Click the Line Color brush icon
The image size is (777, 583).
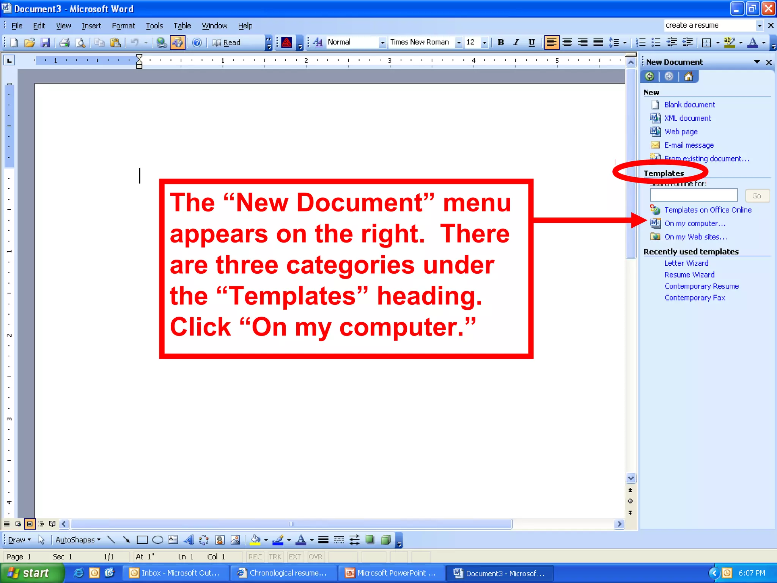[278, 539]
